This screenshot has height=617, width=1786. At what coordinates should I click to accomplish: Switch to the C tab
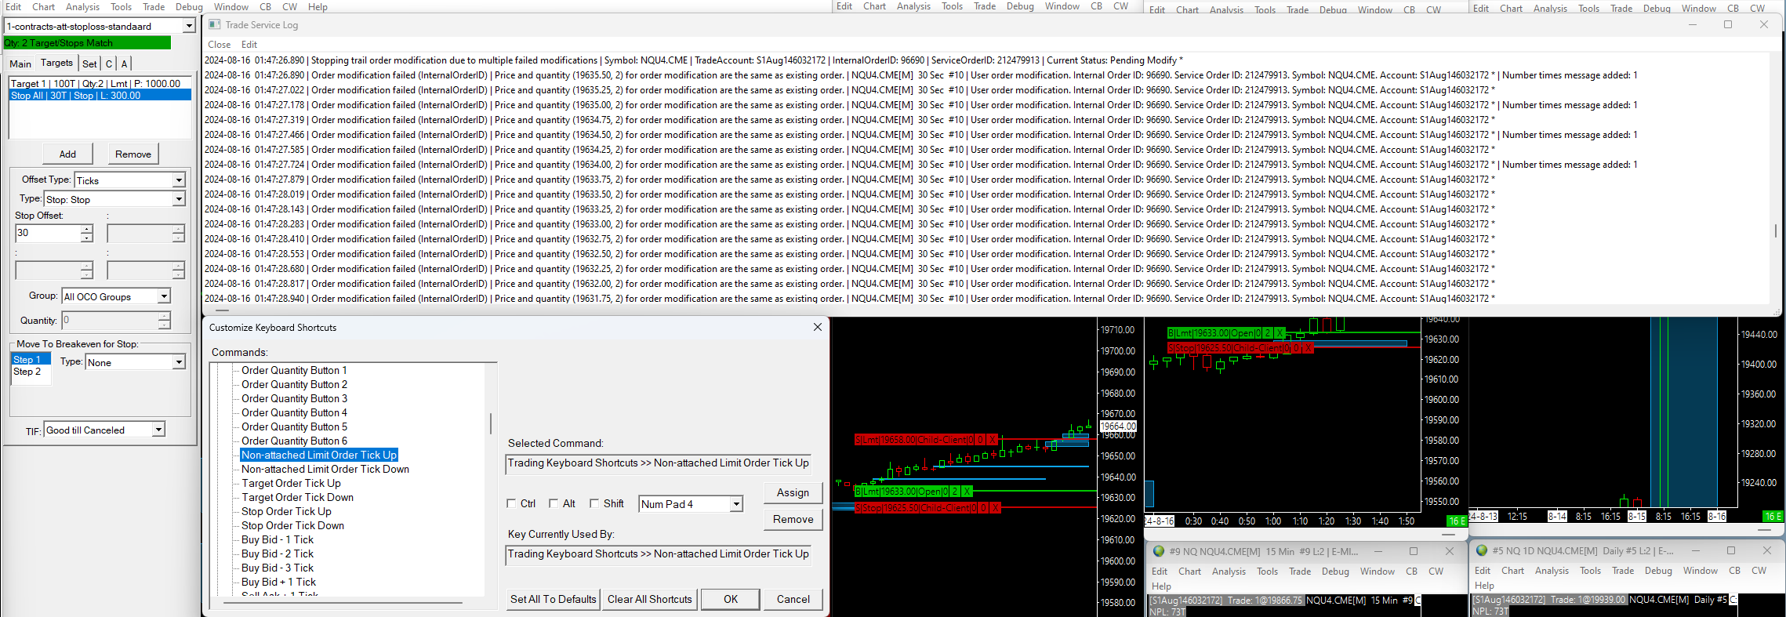[109, 64]
